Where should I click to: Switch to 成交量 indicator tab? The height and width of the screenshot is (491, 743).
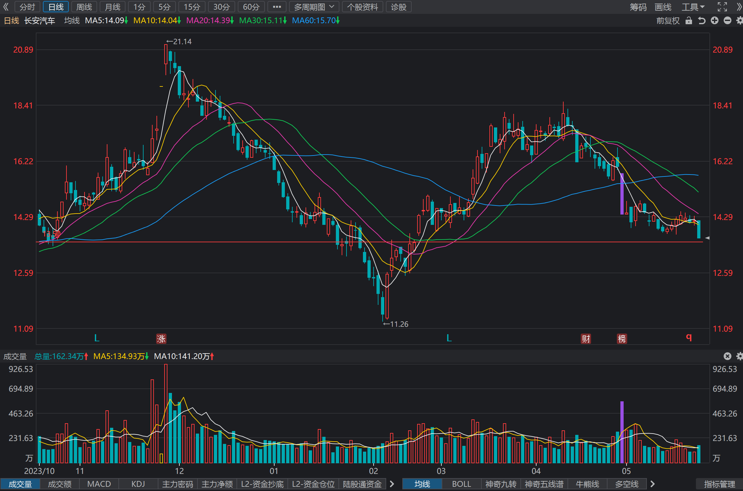(20, 484)
